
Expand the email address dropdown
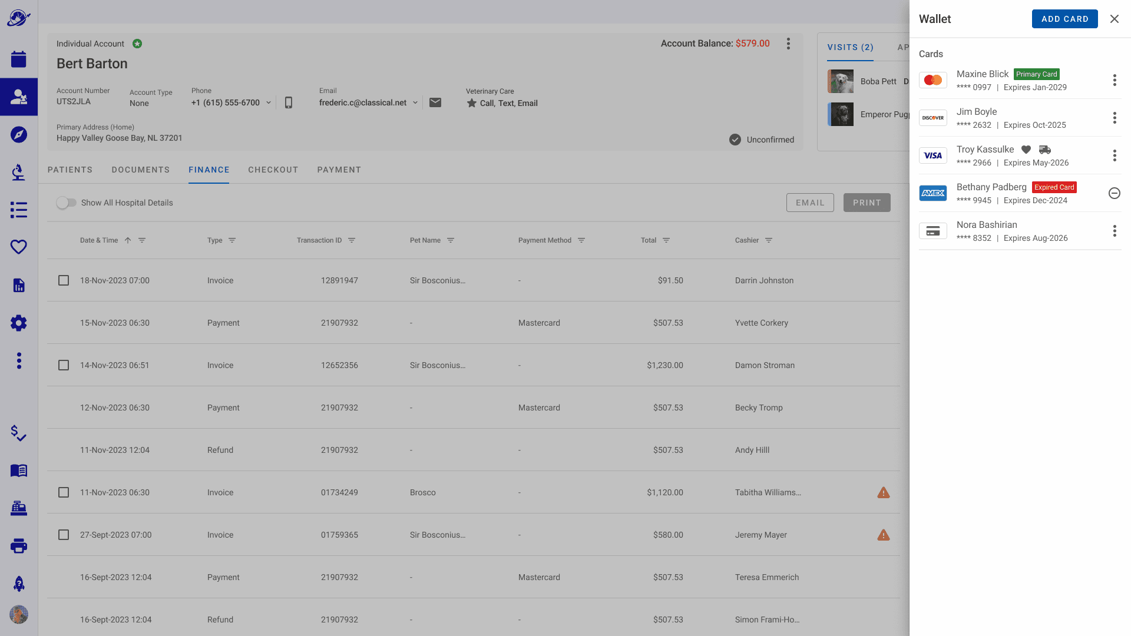click(415, 102)
